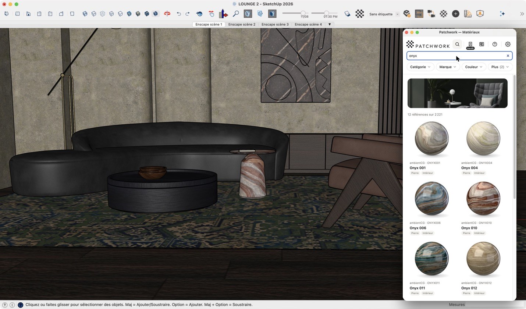Select the Look Around eye tool
This screenshot has width=526, height=309.
[199, 14]
